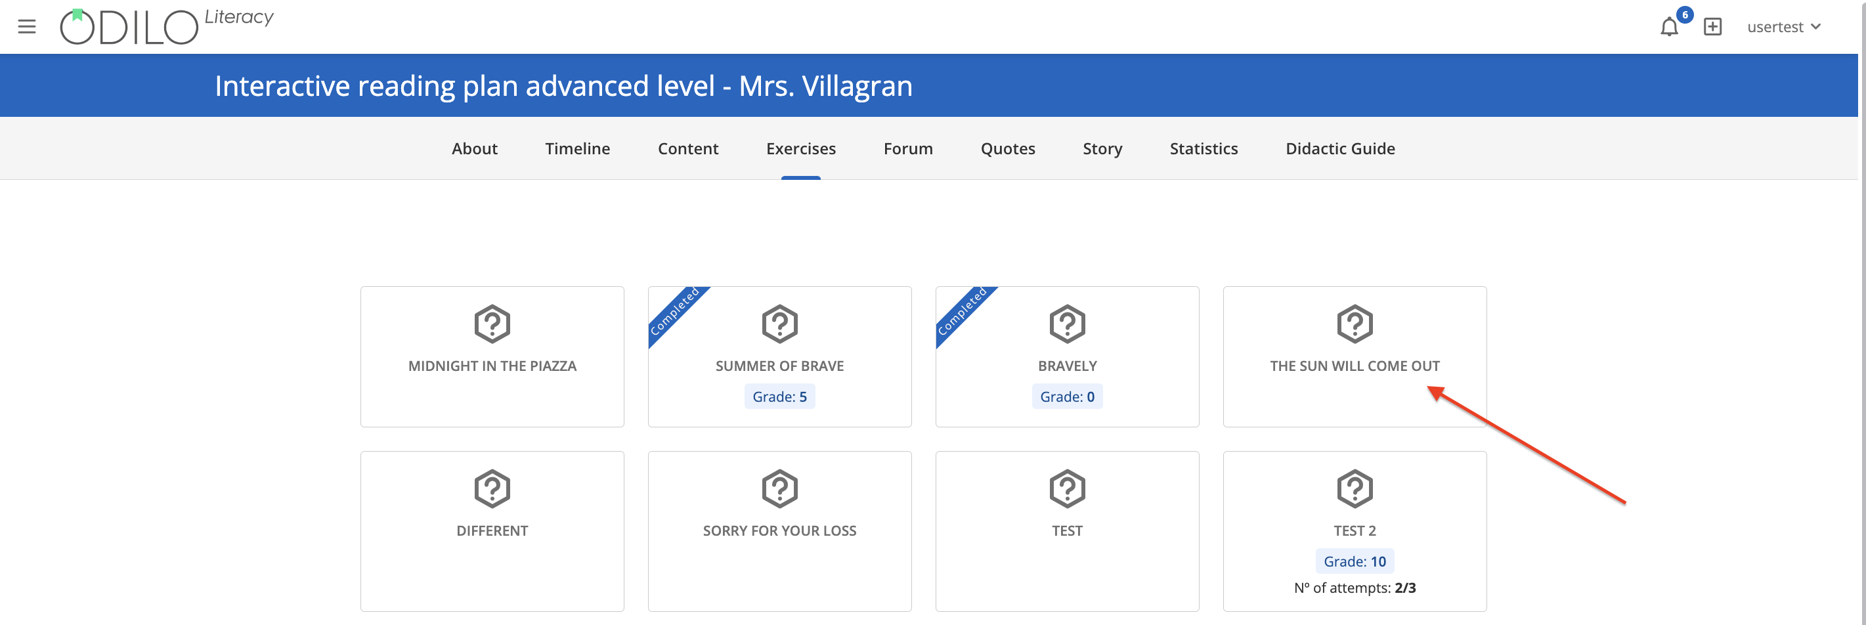Click the TEST 2 exercise quiz icon
This screenshot has width=1866, height=625.
coord(1355,489)
